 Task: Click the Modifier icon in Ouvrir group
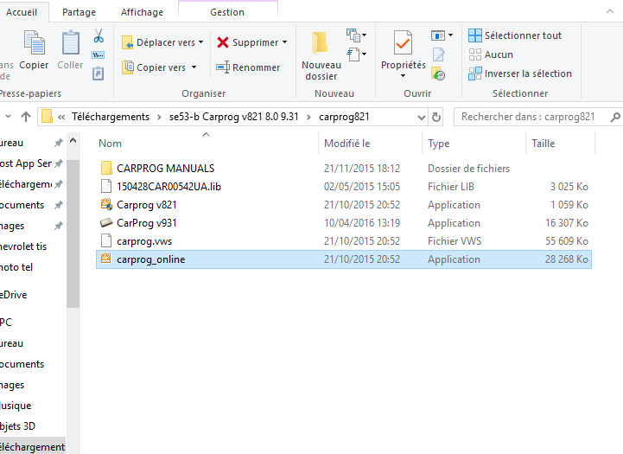438,54
